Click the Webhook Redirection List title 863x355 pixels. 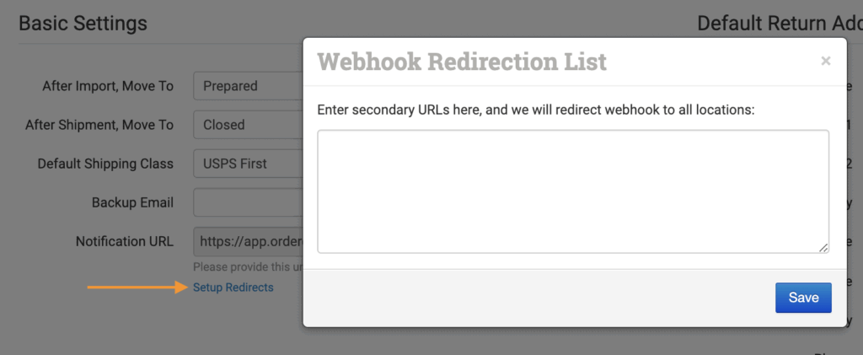pyautogui.click(x=461, y=62)
